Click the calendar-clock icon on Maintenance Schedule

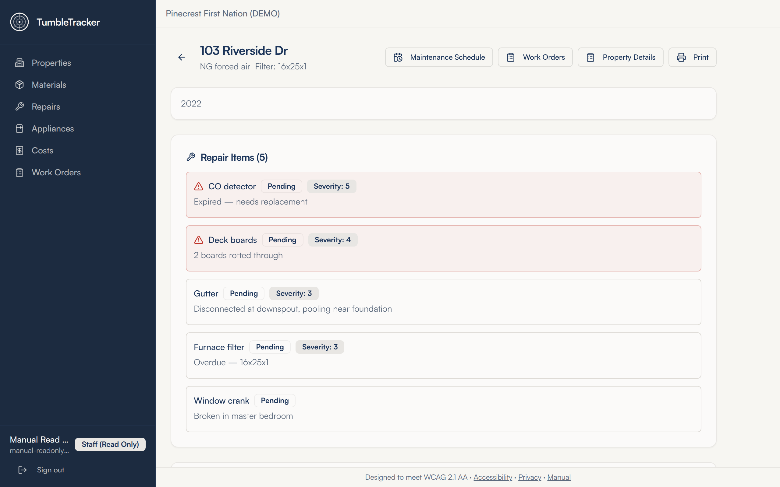click(x=398, y=57)
